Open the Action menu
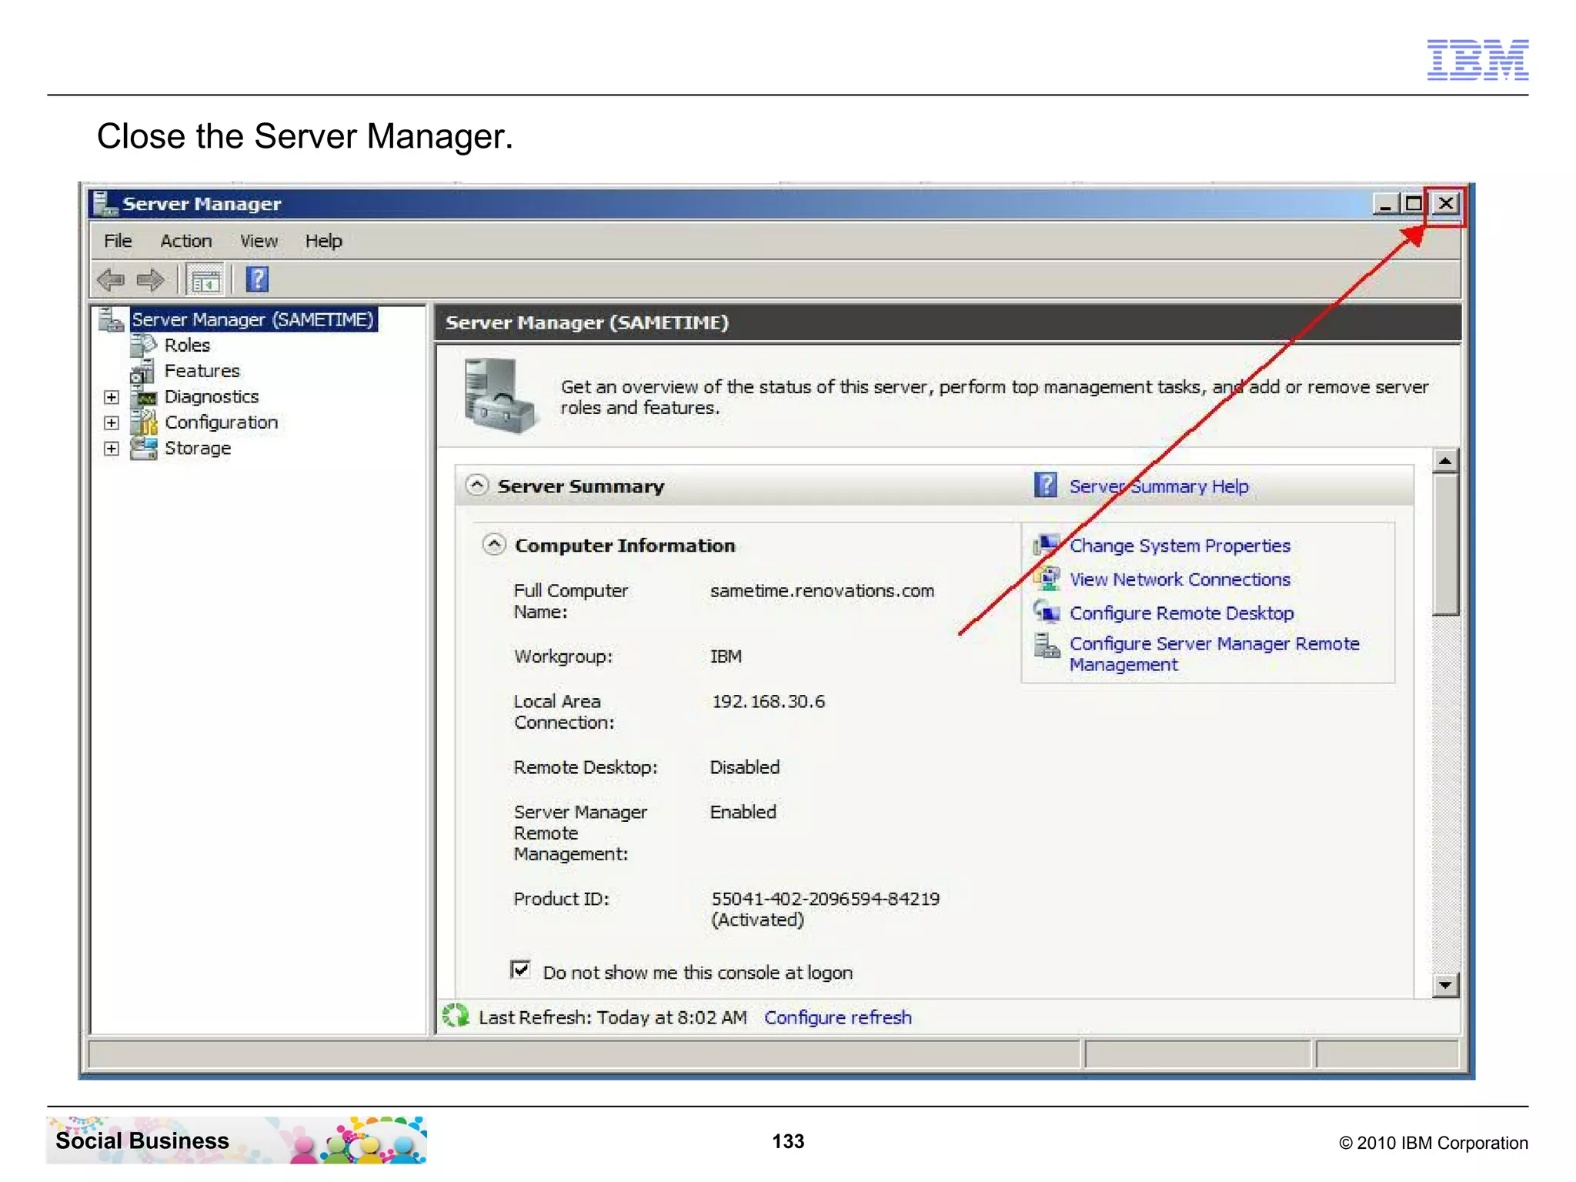 pos(186,241)
